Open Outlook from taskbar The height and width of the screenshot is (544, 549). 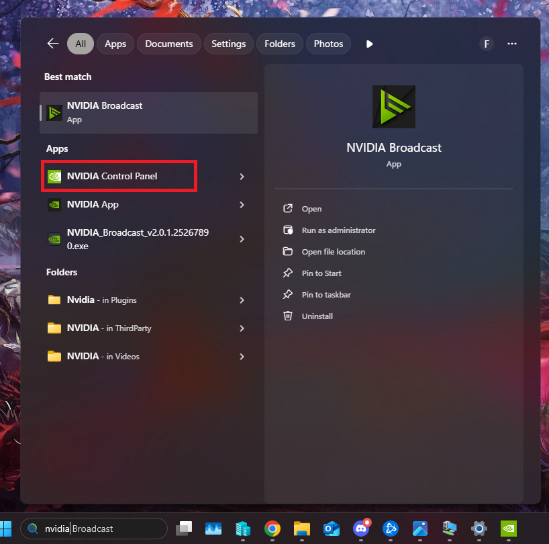(332, 529)
